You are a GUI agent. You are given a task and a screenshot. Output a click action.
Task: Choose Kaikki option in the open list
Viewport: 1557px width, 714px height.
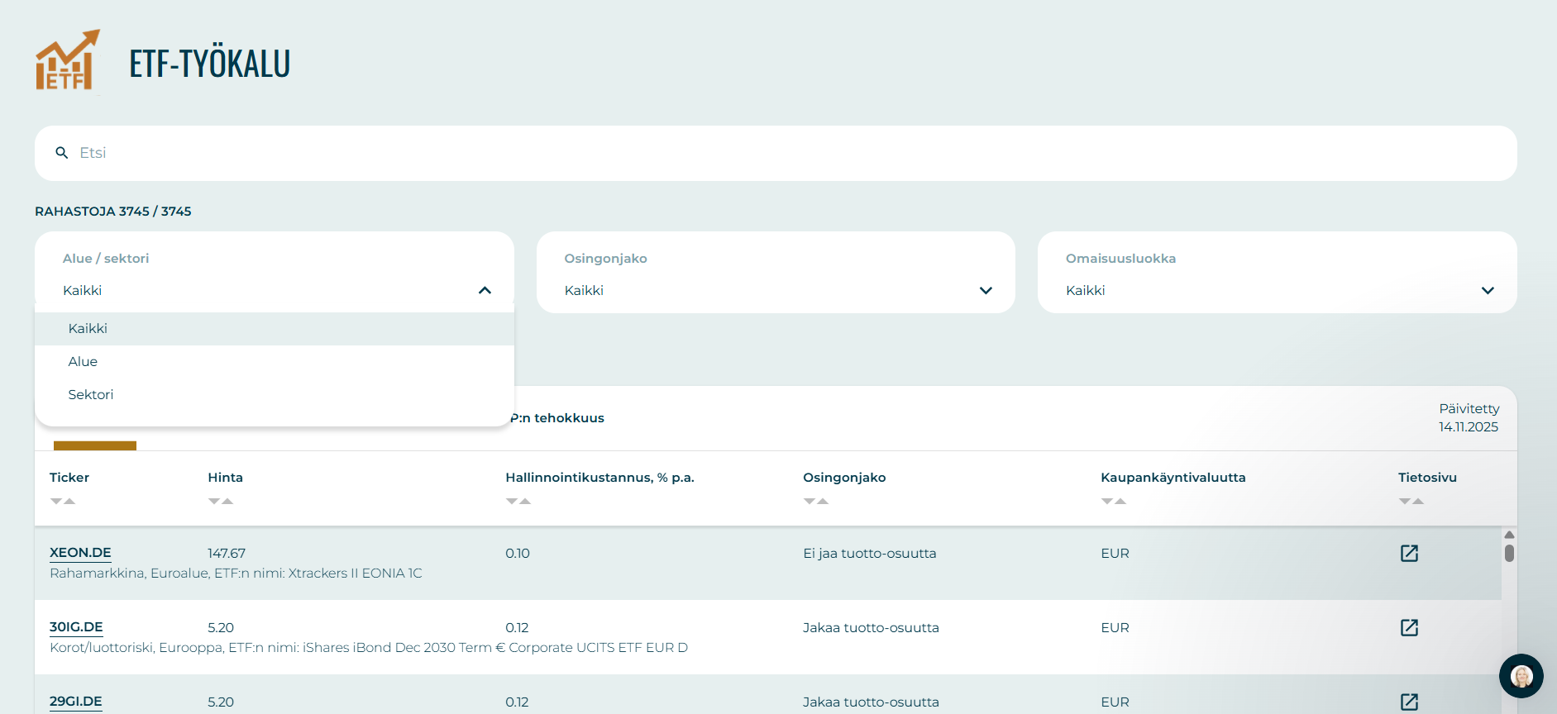coord(88,329)
